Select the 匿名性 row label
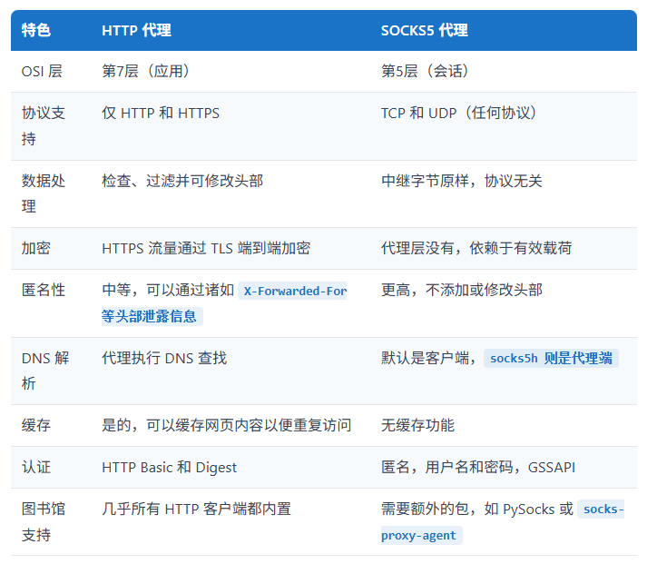The image size is (657, 564). point(44,291)
